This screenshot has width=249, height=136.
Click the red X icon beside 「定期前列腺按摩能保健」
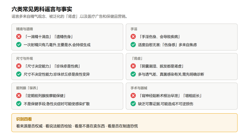pos(19,96)
